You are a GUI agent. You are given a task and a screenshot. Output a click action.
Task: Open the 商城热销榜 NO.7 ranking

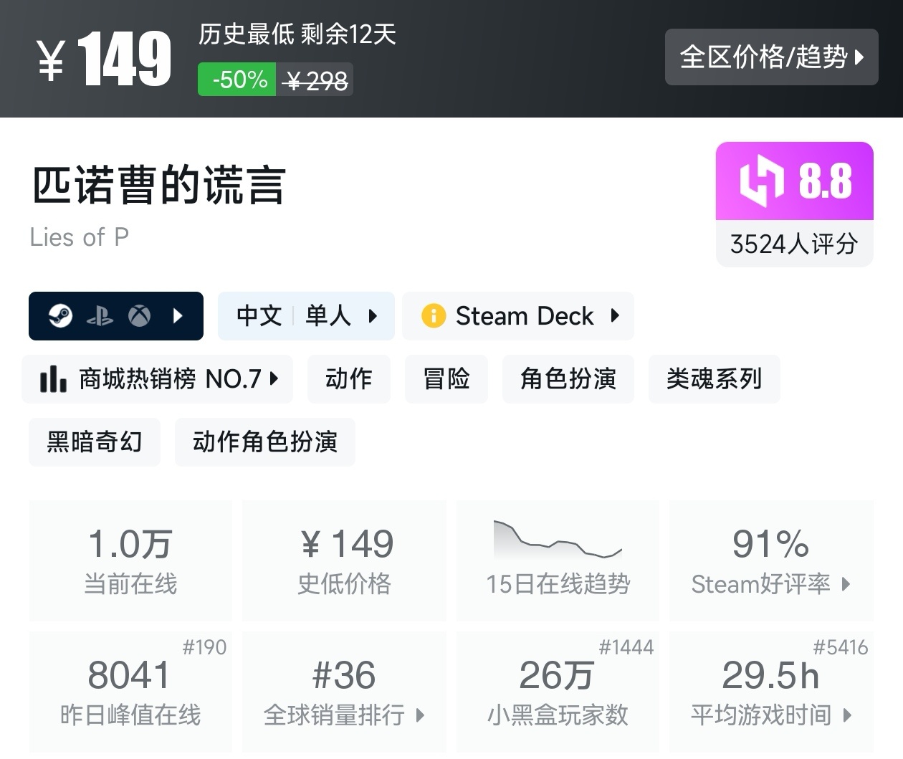point(158,378)
